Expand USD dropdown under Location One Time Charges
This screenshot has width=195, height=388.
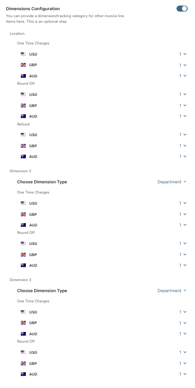point(183,54)
